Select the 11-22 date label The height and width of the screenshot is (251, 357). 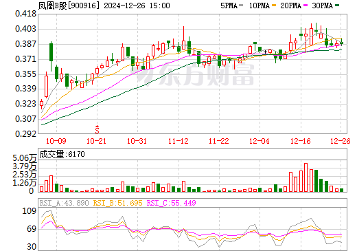click(x=219, y=141)
